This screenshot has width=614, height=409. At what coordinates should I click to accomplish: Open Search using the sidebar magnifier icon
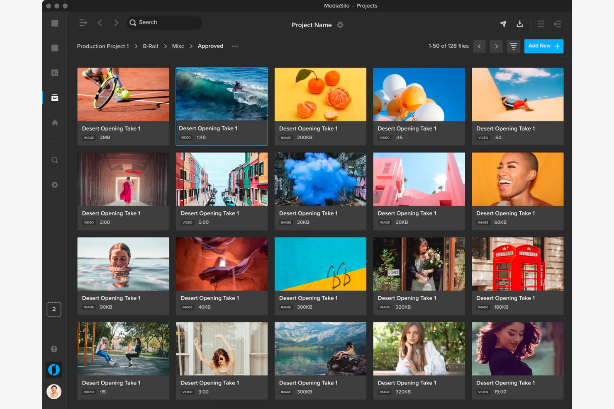tap(54, 160)
